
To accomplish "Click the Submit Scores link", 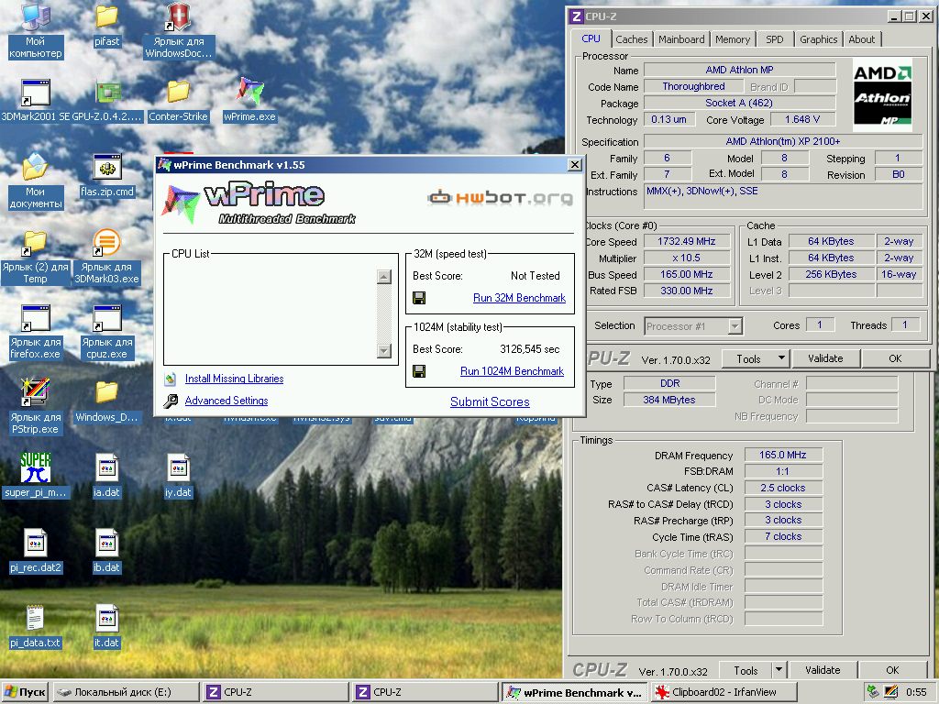I will [x=490, y=401].
